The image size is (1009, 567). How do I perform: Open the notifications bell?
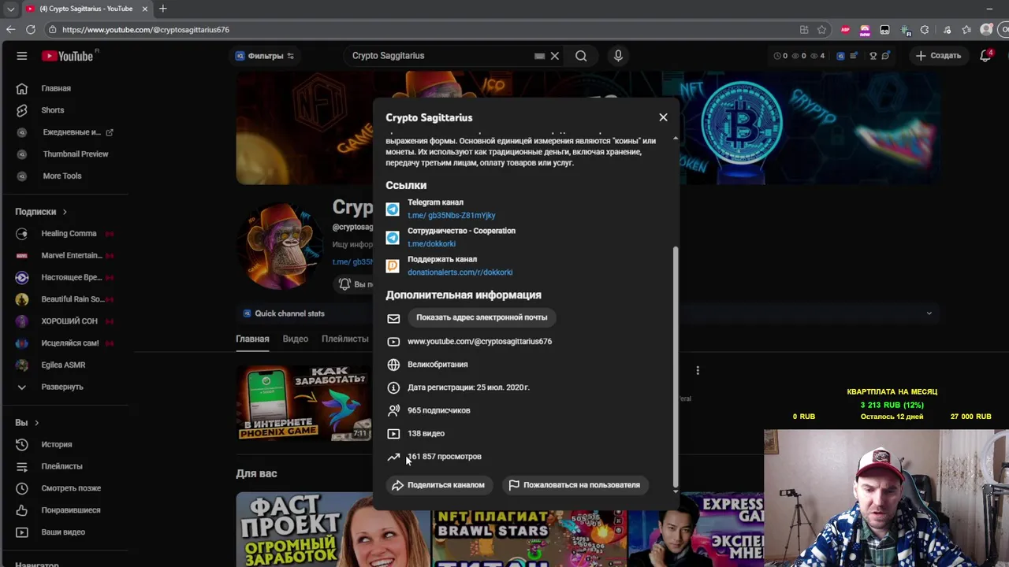click(x=985, y=56)
